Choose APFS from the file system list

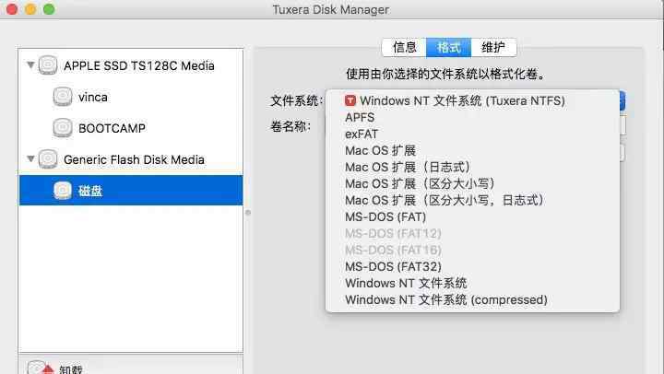(x=360, y=117)
